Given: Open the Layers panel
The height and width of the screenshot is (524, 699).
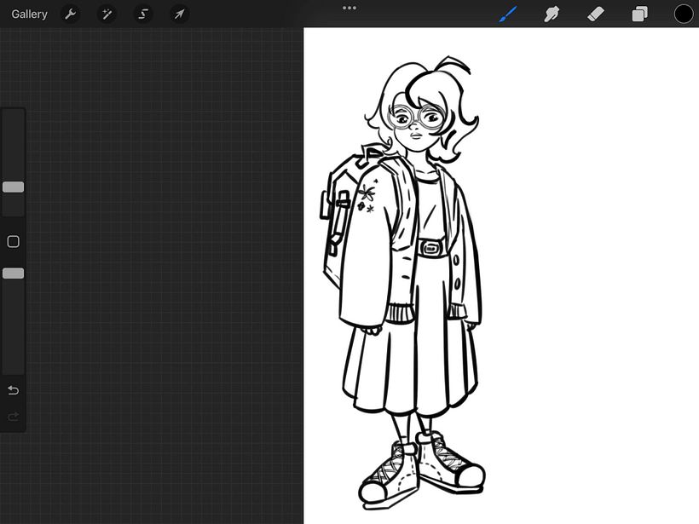Looking at the screenshot, I should coord(639,14).
